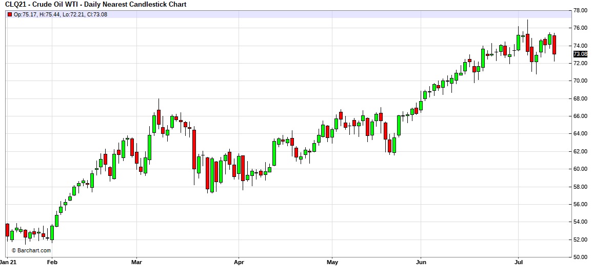Click the 78.00 price axis label

tap(580, 11)
